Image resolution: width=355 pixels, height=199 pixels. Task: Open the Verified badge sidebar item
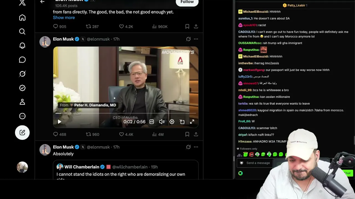pyautogui.click(x=22, y=88)
